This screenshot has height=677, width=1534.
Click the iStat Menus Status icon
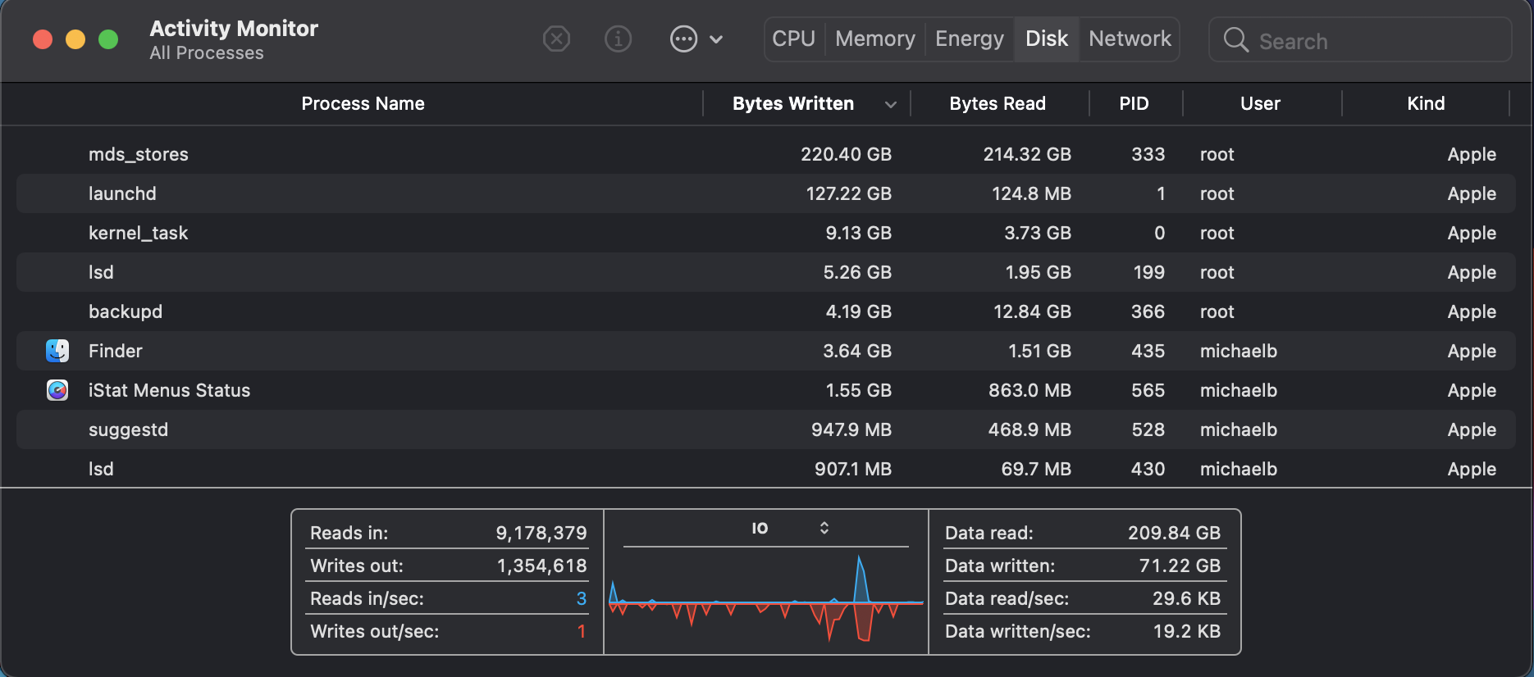coord(57,390)
